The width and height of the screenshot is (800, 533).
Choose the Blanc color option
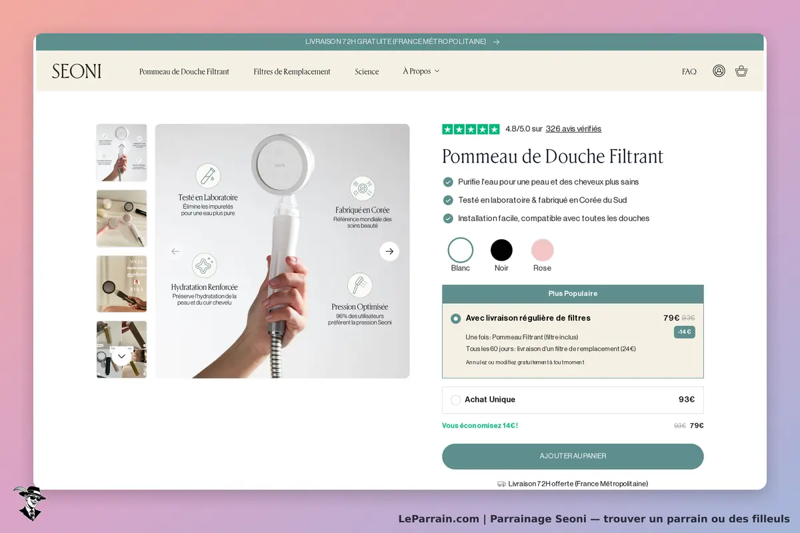[x=461, y=251]
